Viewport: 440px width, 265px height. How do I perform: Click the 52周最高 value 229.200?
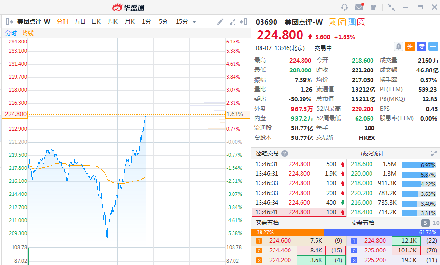coord(362,109)
